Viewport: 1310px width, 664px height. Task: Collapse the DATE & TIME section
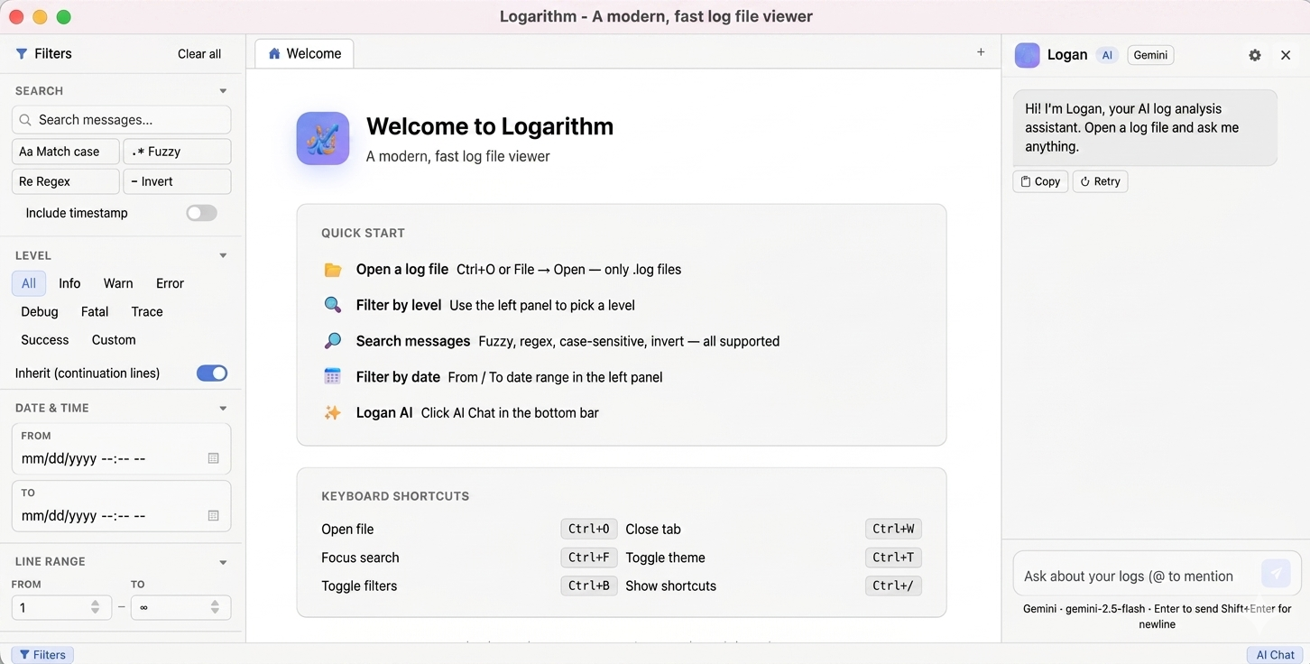(223, 408)
